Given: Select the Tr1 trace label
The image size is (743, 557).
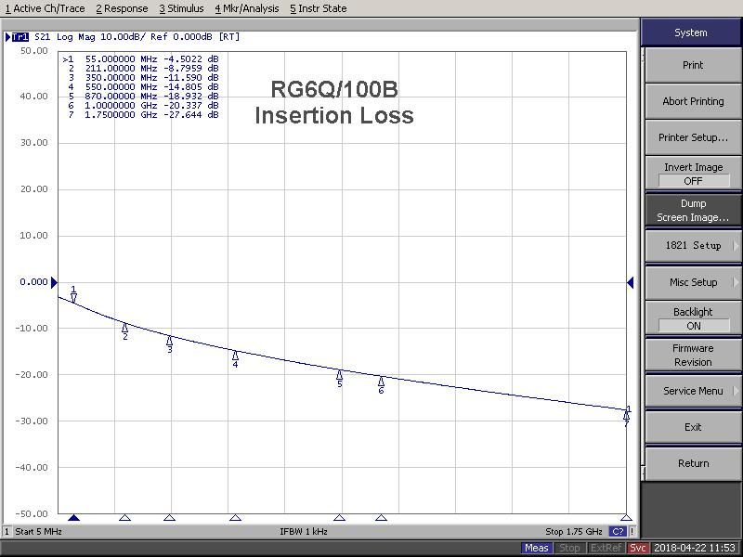Looking at the screenshot, I should pos(20,37).
